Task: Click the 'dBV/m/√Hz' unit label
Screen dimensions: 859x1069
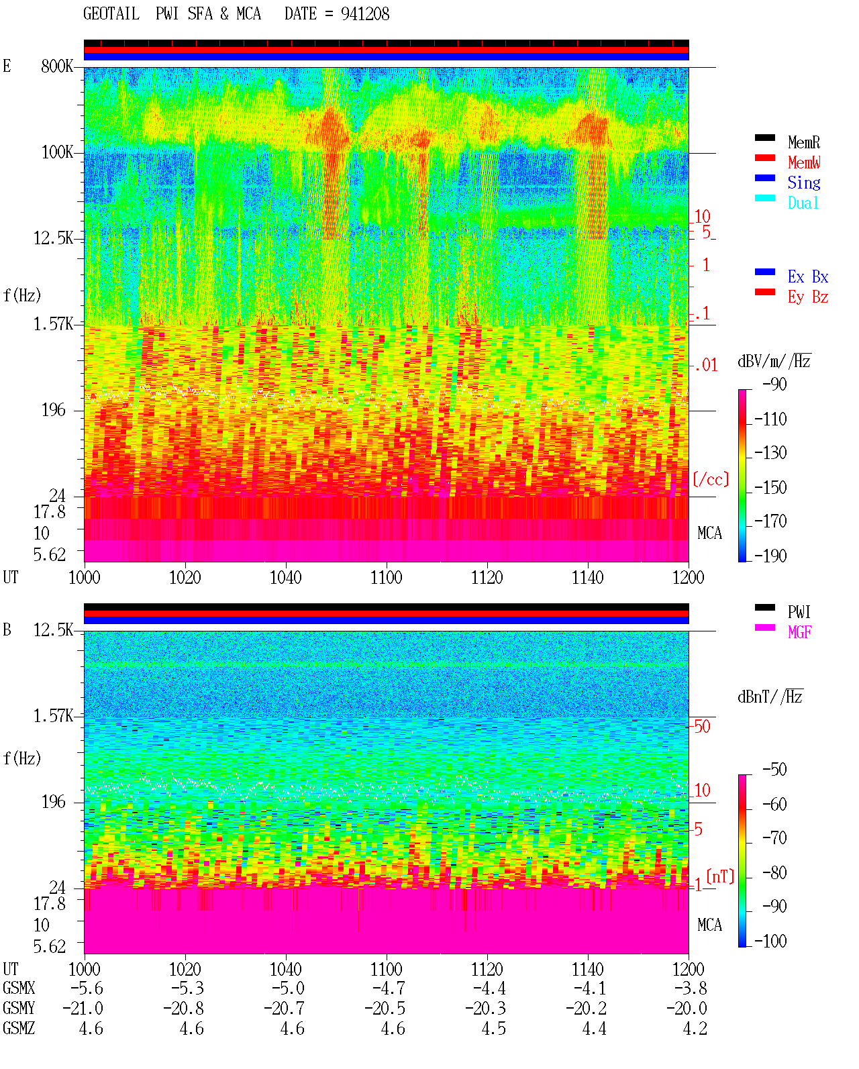Action: point(774,362)
